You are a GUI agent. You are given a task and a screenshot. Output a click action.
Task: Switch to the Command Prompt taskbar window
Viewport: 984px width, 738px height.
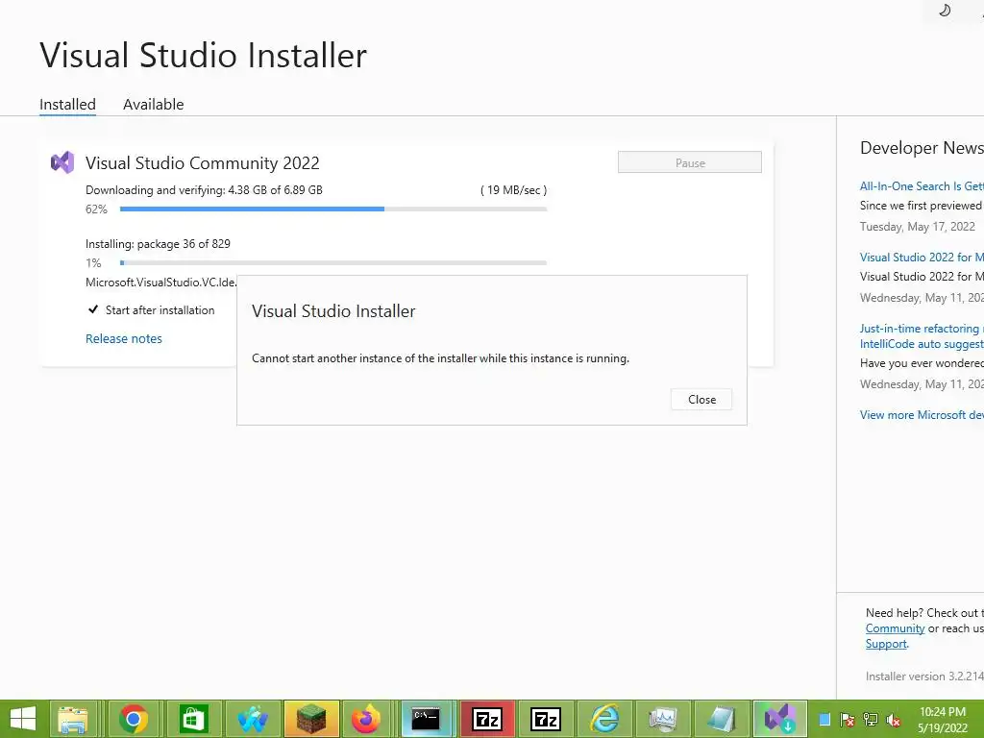(x=426, y=719)
